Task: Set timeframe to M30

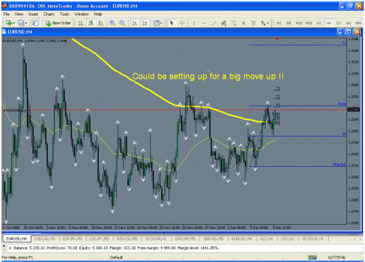Action: click(x=309, y=23)
